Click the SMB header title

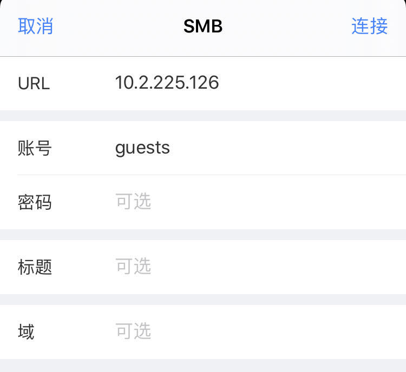(x=203, y=26)
